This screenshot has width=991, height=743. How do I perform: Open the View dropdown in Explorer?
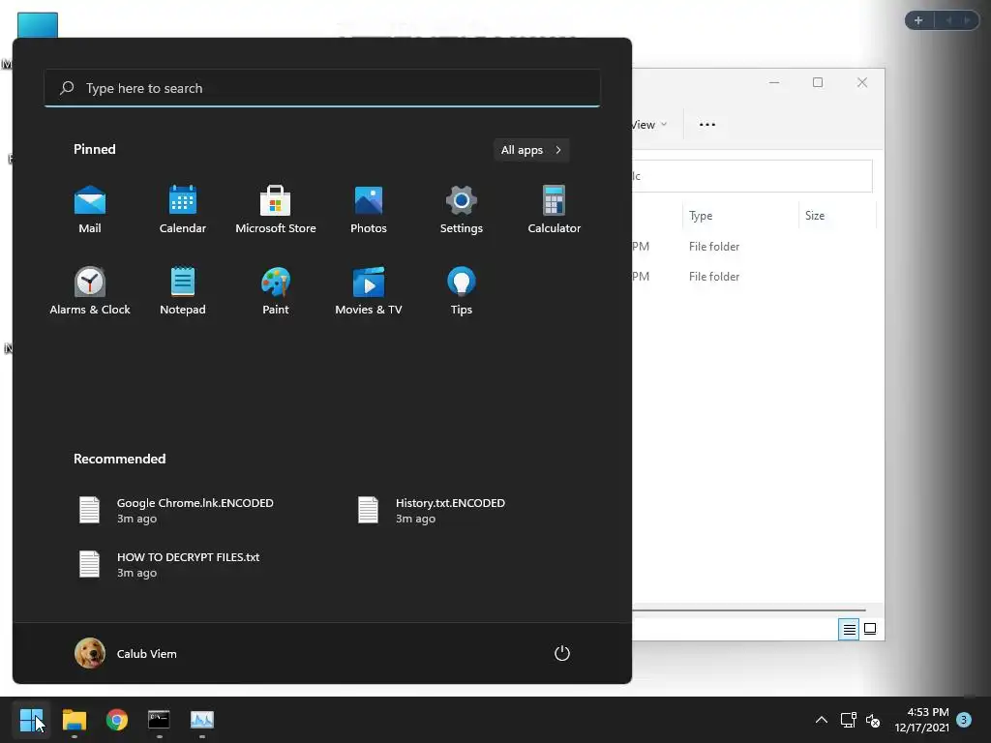(648, 125)
